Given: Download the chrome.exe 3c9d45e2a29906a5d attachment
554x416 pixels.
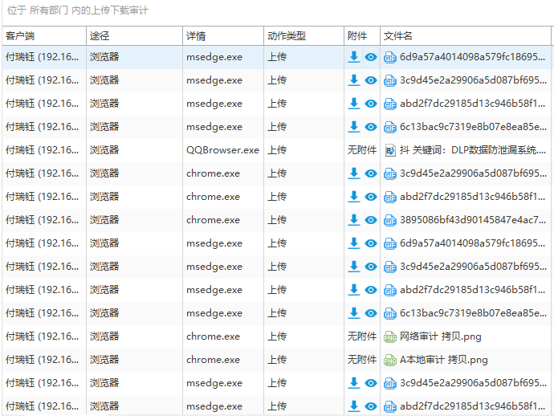Looking at the screenshot, I should click(354, 173).
